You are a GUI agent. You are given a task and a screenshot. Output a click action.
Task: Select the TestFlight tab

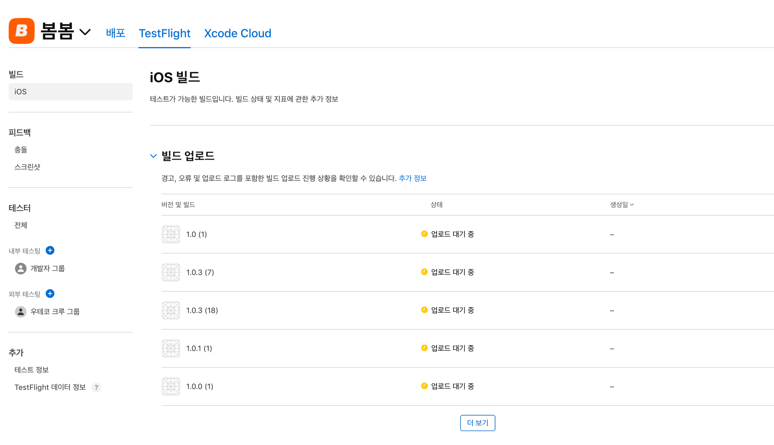pos(164,33)
